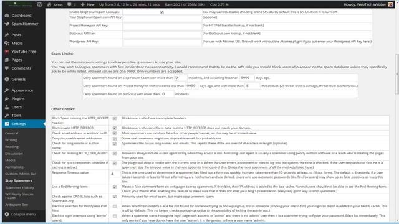The image size is (399, 224).
Task: Click the Appearance brush icon
Action: [x=7, y=90]
